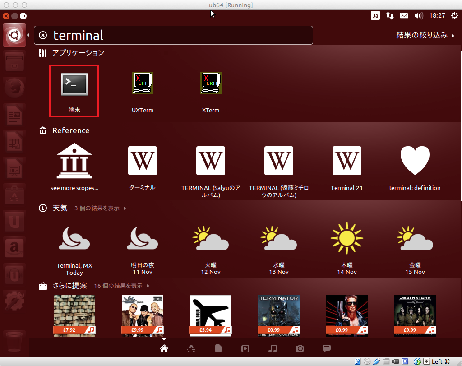Switch to the Applications lens

191,348
